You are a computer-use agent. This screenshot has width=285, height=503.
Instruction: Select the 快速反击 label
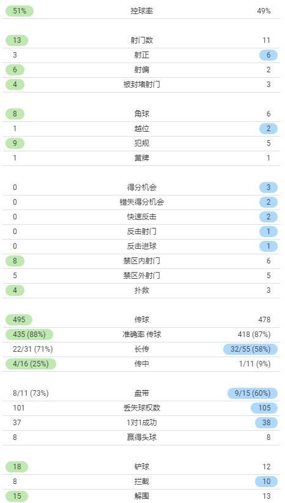click(x=142, y=217)
